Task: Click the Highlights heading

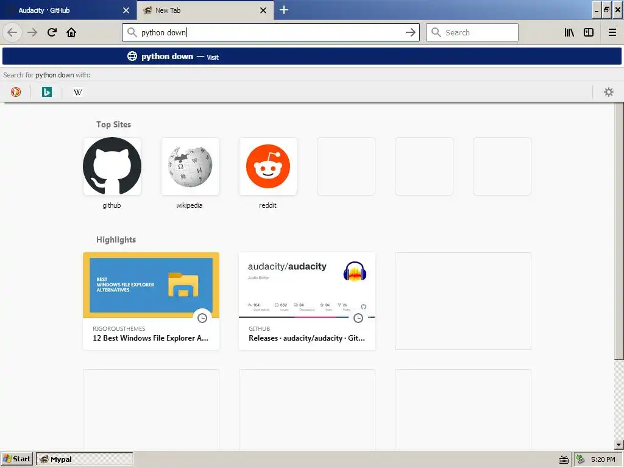Action: coord(116,239)
